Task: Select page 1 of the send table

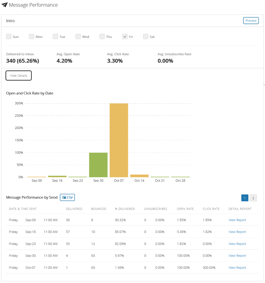Action: coord(245,198)
